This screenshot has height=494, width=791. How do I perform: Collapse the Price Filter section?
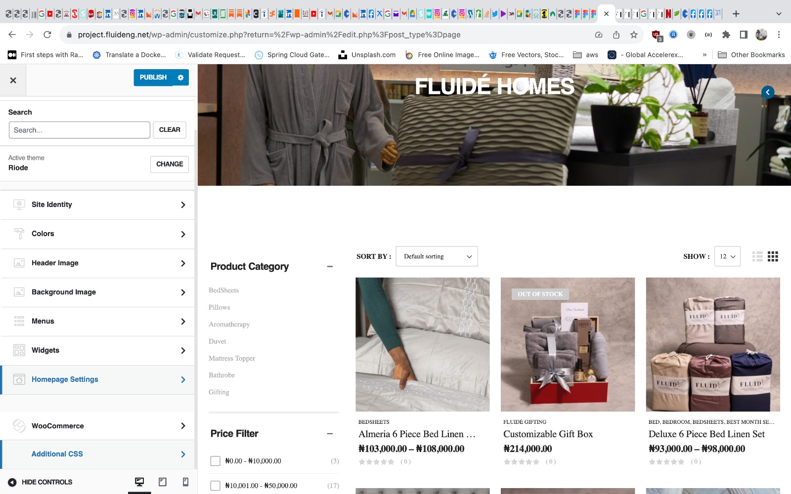[x=330, y=434]
